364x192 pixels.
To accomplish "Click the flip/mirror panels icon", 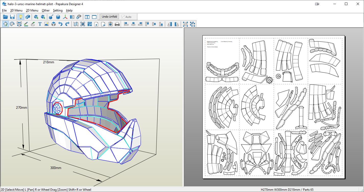I will tap(72, 17).
